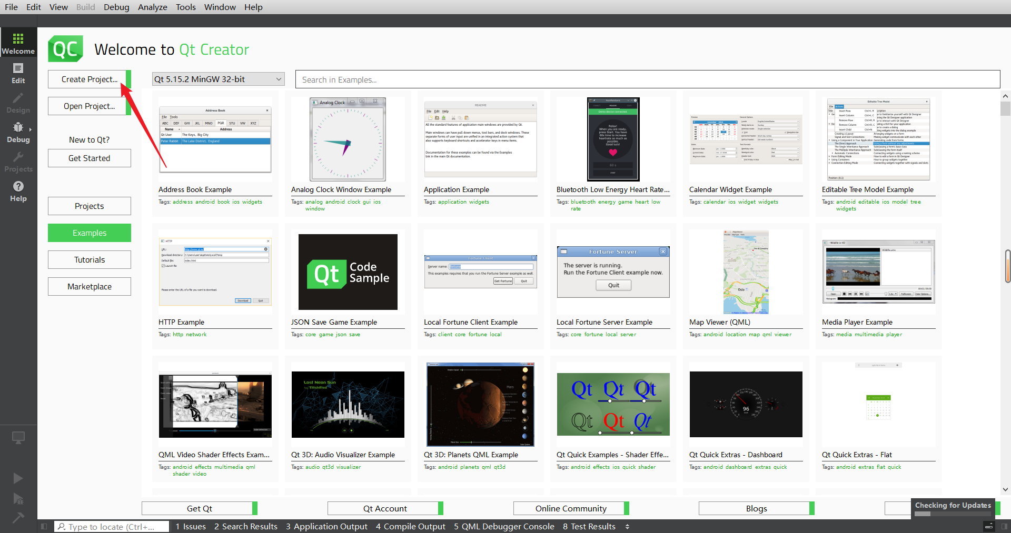Open the View menu

point(58,7)
